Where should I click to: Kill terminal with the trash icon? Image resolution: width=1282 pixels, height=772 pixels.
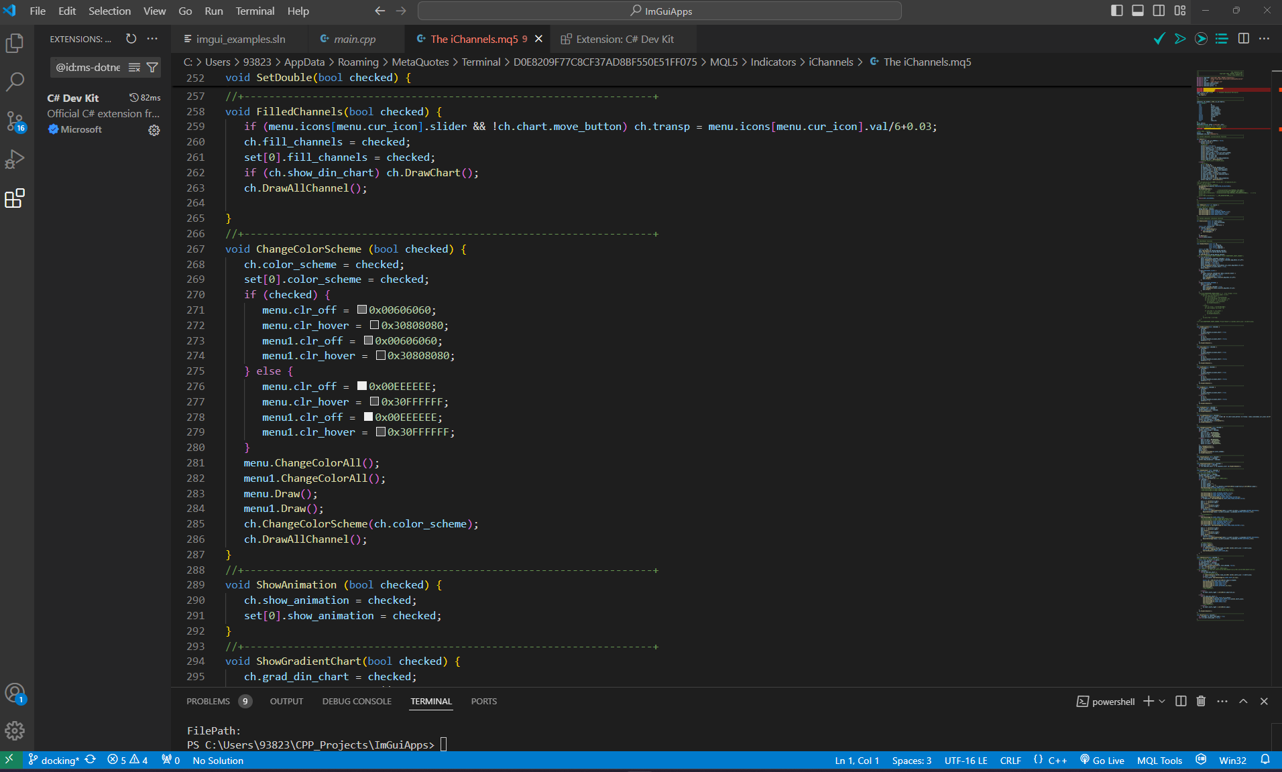(x=1201, y=701)
